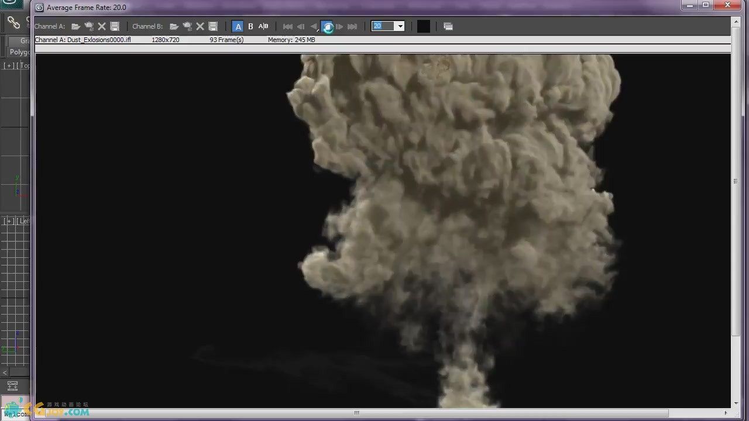Viewport: 749px width, 421px height.
Task: Click the scroll-left arrow at the bottom
Action: 39,412
